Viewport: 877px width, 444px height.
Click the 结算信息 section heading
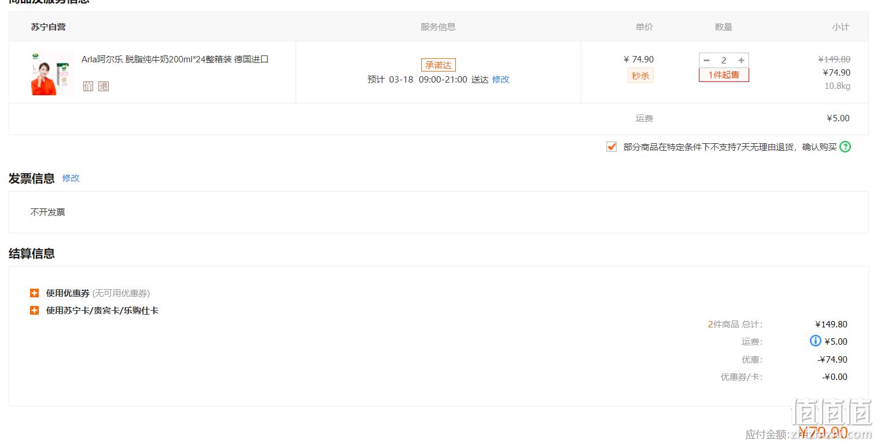(x=32, y=253)
